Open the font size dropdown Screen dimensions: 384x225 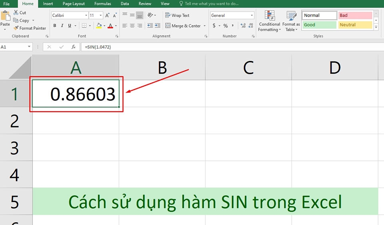pyautogui.click(x=101, y=16)
